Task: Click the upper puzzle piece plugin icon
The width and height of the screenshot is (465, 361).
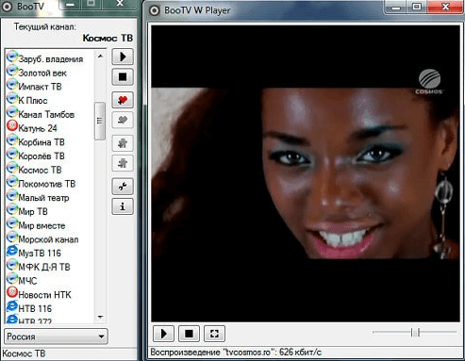Action: pyautogui.click(x=123, y=143)
